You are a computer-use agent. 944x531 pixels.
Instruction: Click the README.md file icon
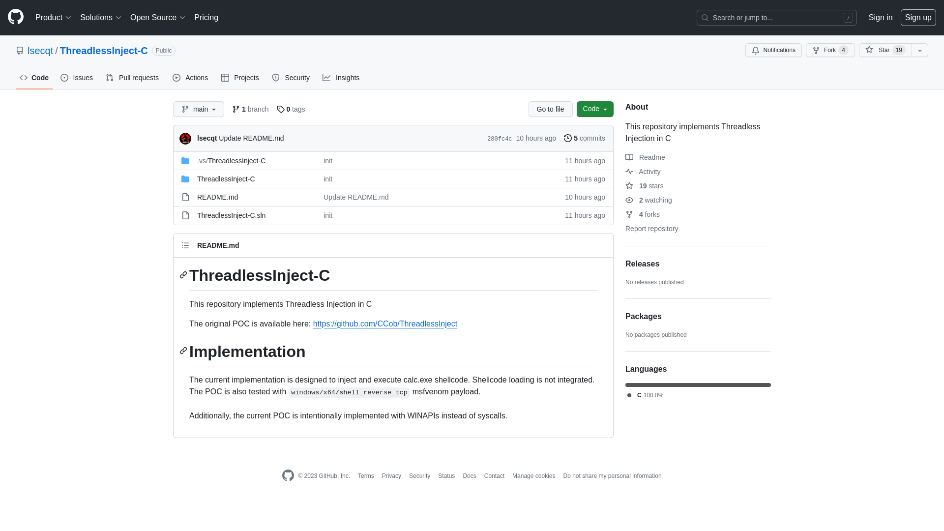tap(185, 197)
